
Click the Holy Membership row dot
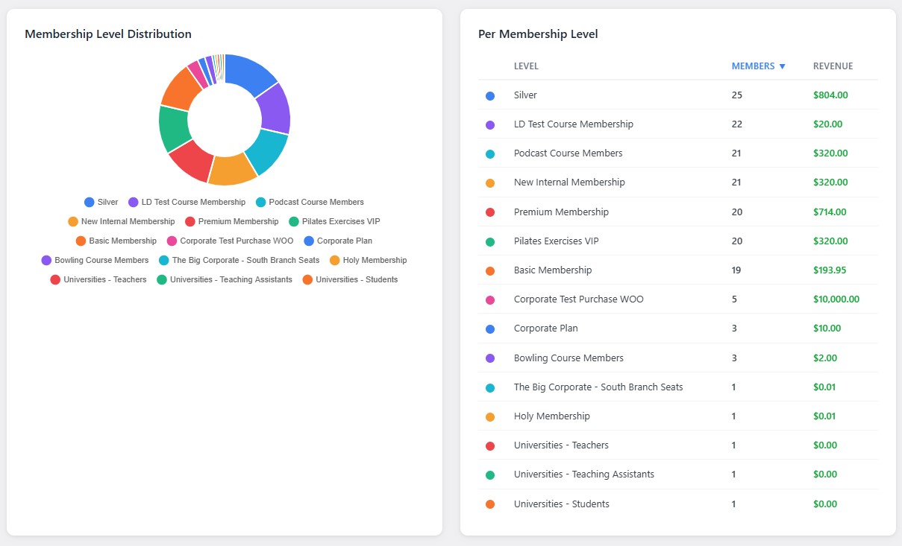pyautogui.click(x=490, y=417)
